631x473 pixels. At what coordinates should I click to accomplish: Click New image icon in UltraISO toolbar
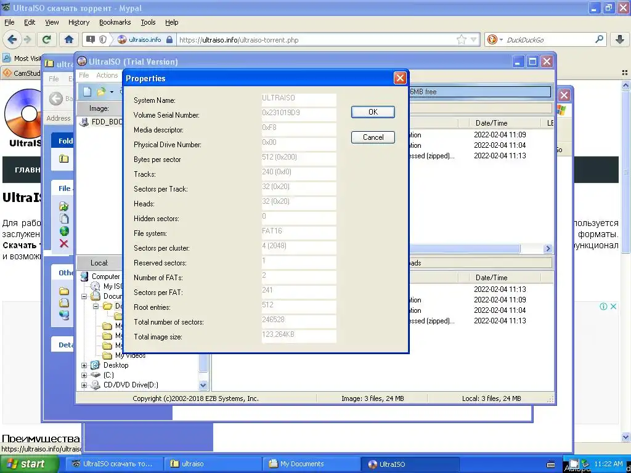87,92
